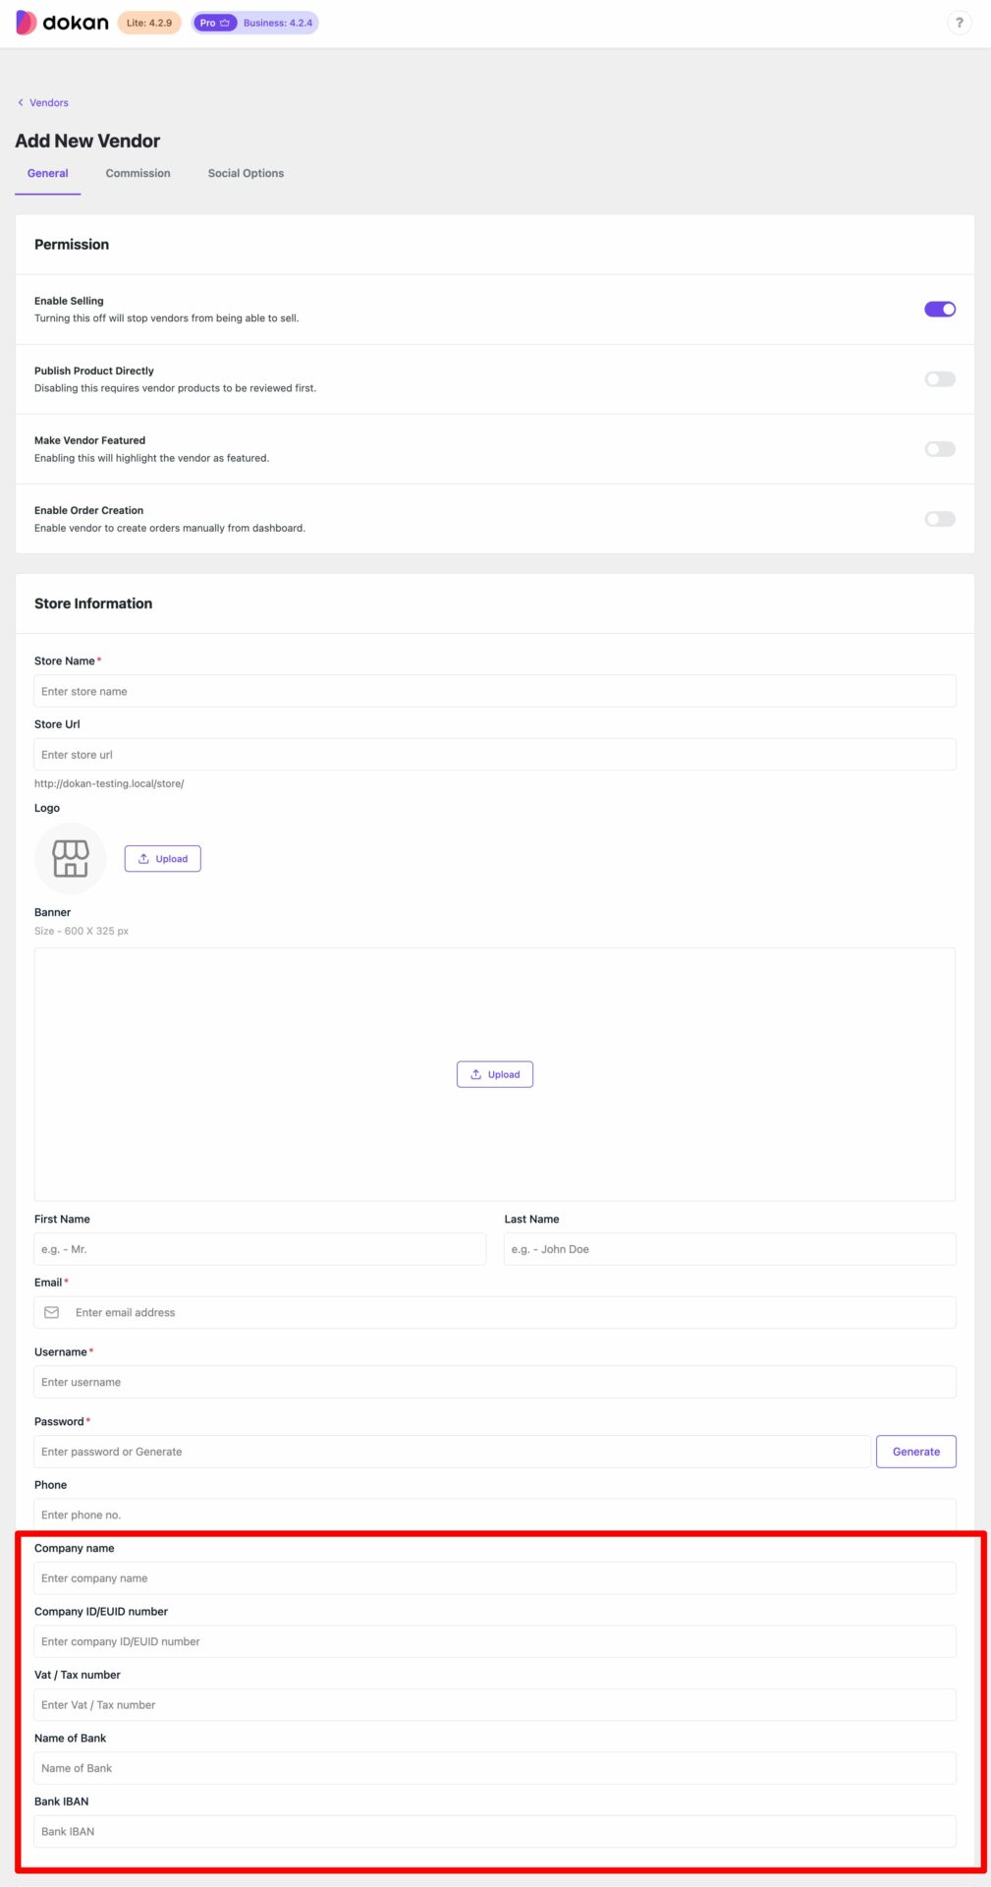Toggle Enable Selling switch off
This screenshot has width=991, height=1887.
(x=940, y=309)
